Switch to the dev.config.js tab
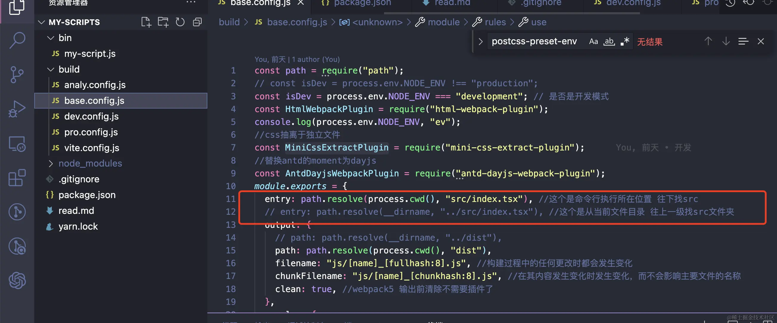 (633, 3)
